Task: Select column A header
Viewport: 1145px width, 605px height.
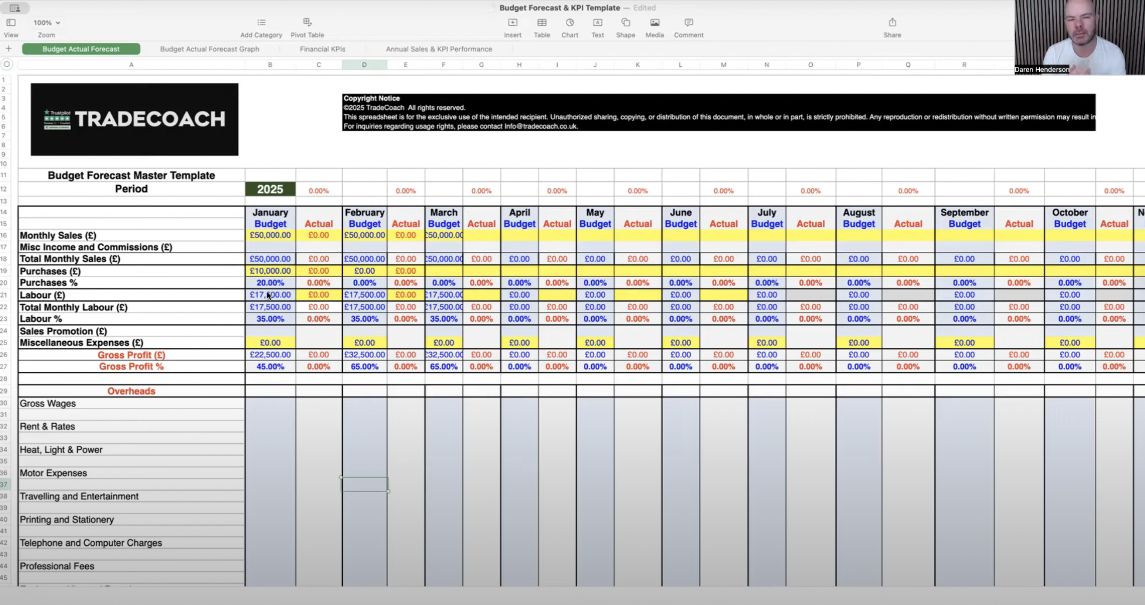Action: pos(131,65)
